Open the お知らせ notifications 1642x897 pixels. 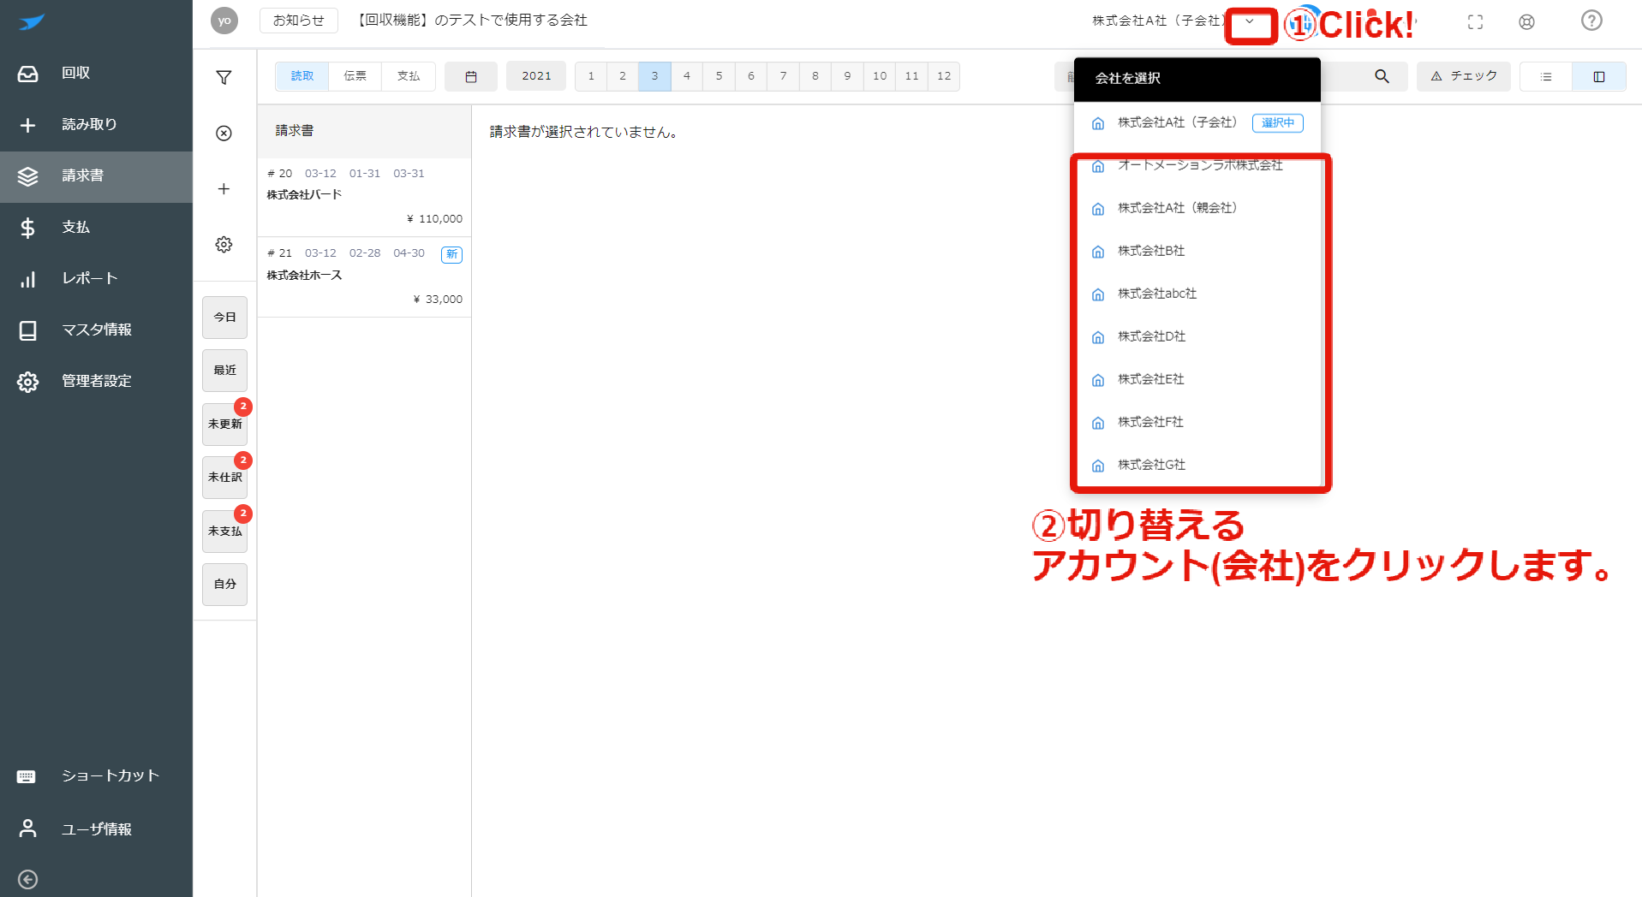299,21
